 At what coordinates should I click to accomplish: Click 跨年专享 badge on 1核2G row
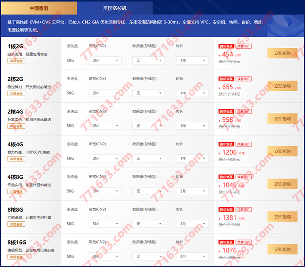pyautogui.click(x=226, y=46)
